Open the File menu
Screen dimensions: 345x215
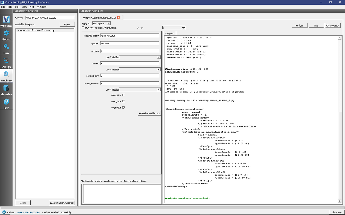(x=3, y=6)
